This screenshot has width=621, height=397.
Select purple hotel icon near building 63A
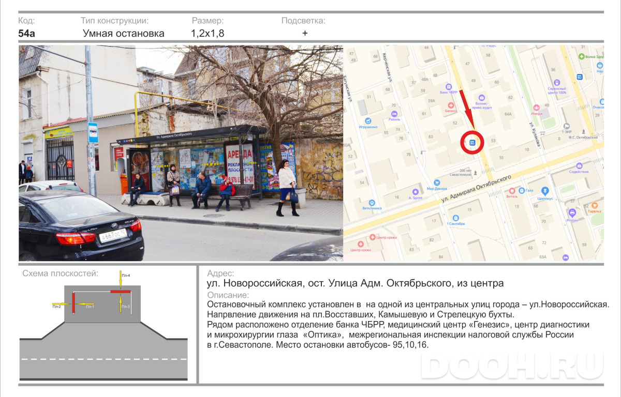point(566,257)
